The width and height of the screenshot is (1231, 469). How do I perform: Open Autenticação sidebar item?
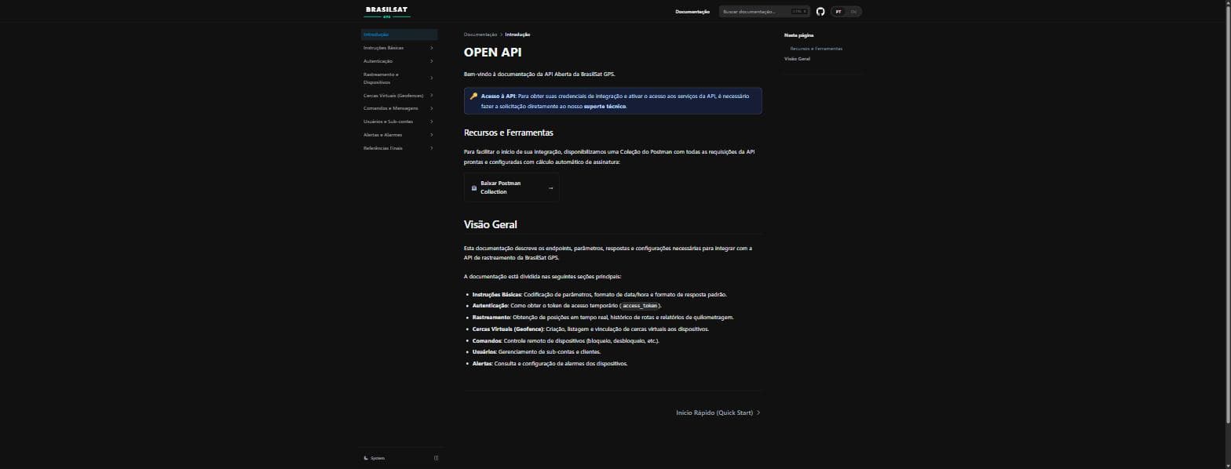378,61
